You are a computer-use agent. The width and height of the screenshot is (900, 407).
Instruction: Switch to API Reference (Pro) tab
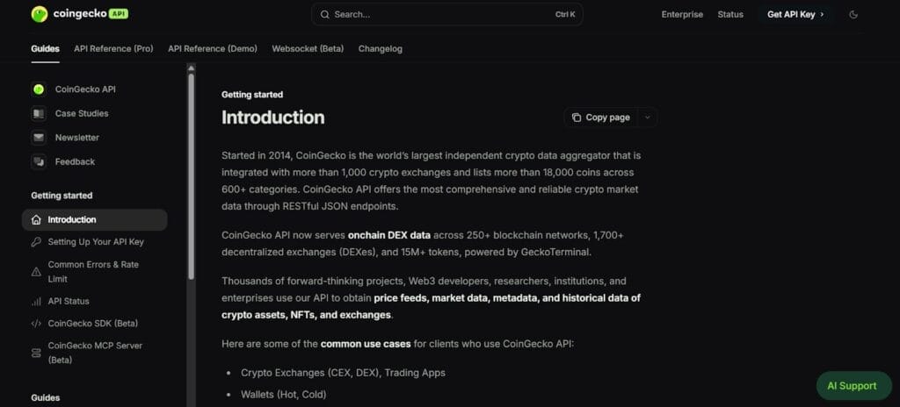tap(113, 49)
